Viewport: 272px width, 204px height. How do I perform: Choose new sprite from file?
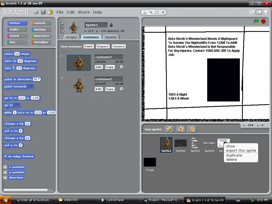[180, 129]
